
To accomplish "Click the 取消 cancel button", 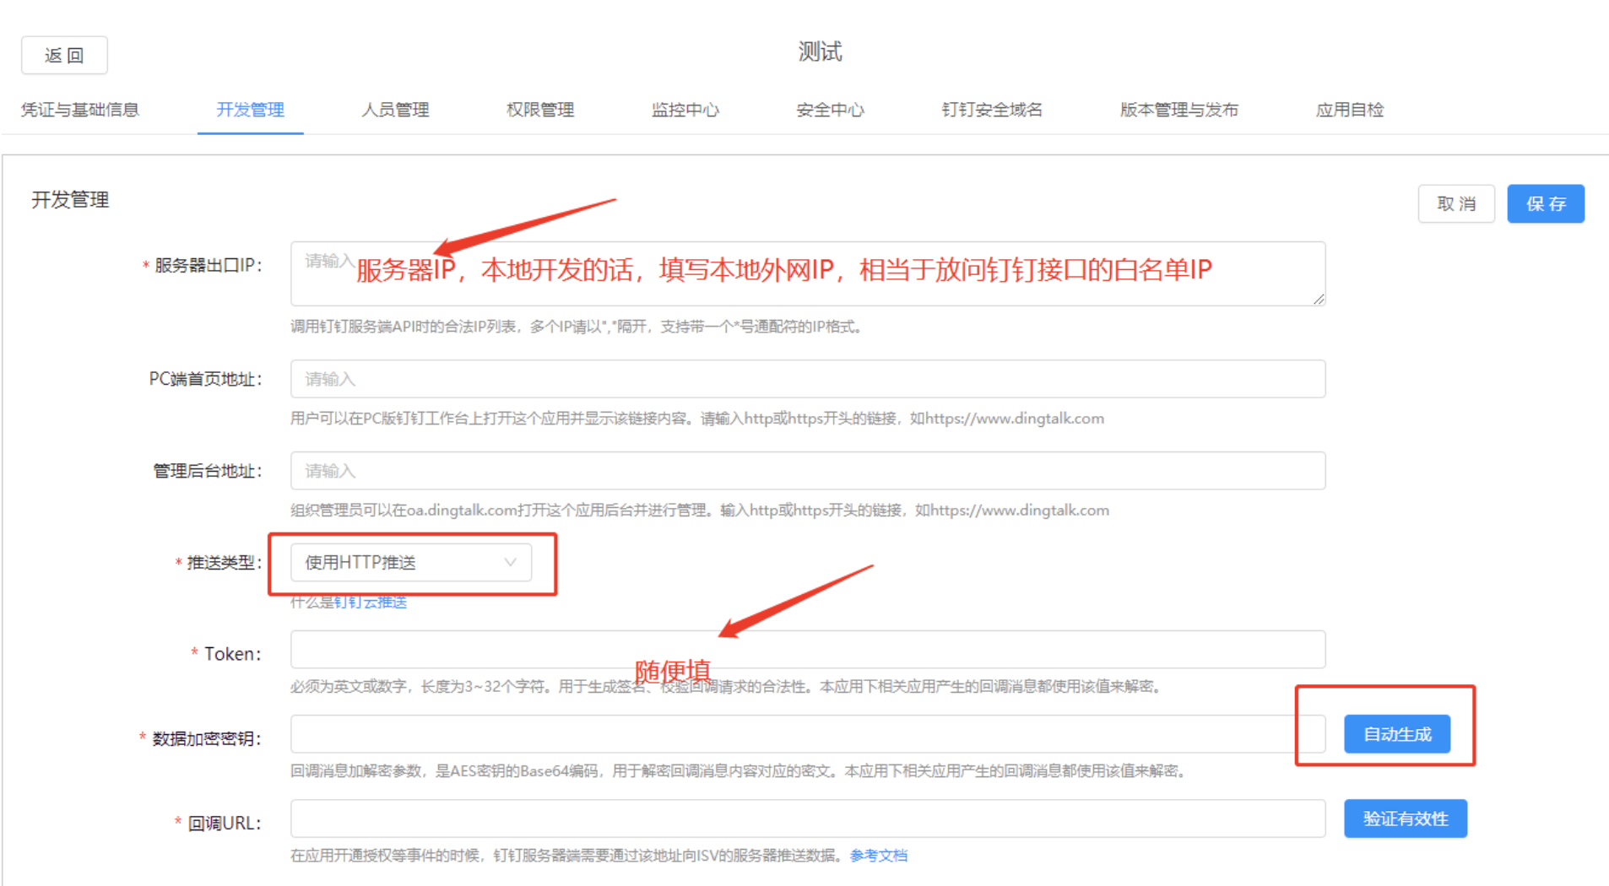I will (1456, 204).
